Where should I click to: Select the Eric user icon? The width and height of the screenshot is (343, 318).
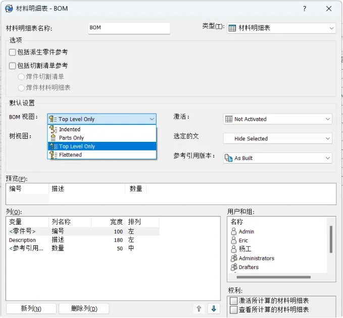[x=233, y=240]
